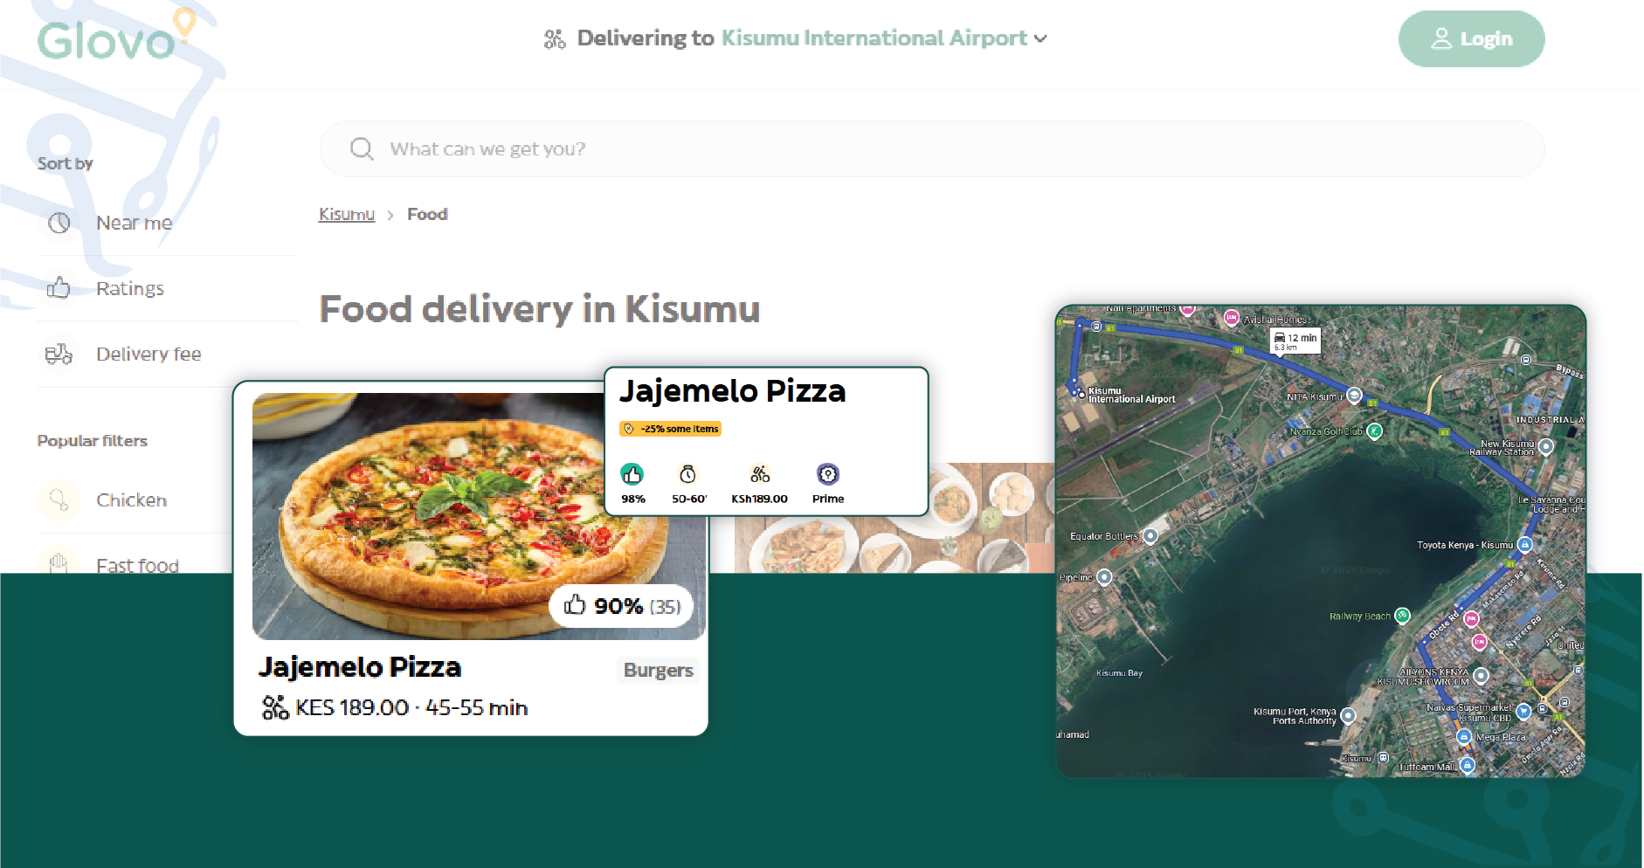Click the search magnifier icon
This screenshot has height=868, width=1644.
click(362, 149)
